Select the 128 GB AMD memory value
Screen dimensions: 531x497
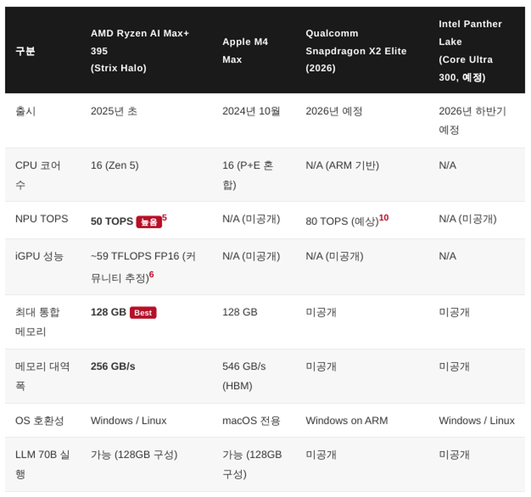coord(108,312)
